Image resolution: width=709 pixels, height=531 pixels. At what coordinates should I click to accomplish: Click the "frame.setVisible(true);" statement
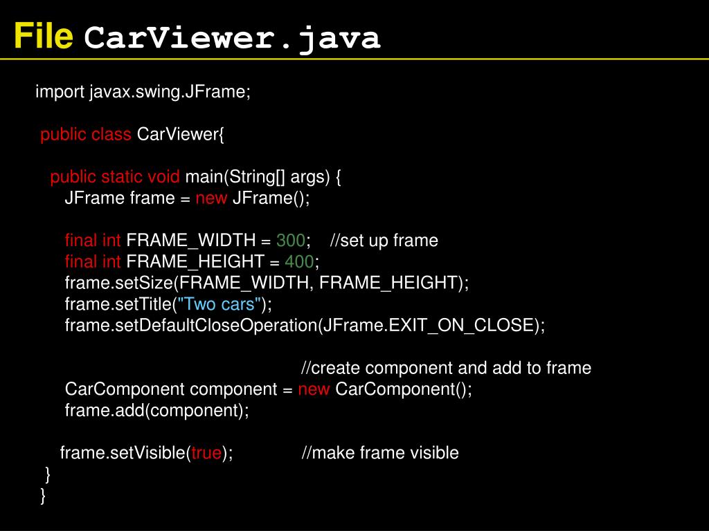click(147, 453)
